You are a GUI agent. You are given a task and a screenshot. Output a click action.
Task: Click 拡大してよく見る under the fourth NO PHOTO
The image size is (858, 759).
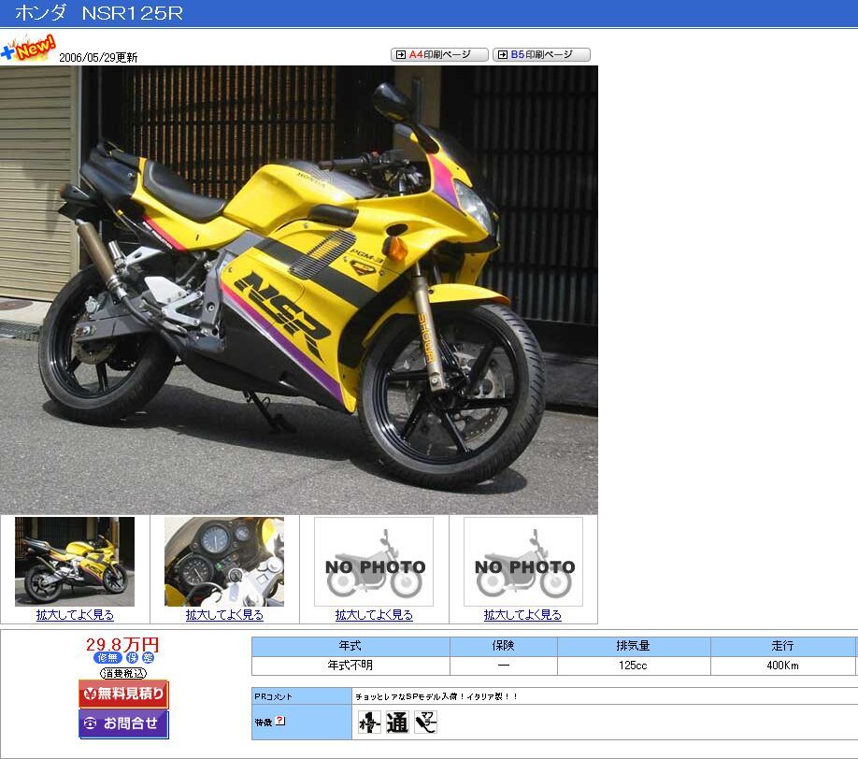point(522,615)
